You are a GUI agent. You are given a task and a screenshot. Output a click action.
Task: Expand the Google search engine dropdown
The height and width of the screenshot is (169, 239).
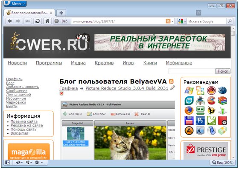click(182, 21)
